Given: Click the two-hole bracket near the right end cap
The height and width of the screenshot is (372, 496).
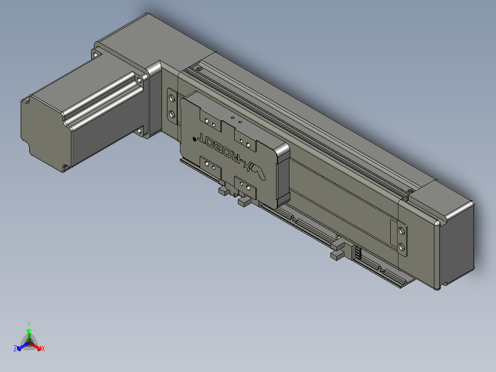Looking at the screenshot, I should coord(402,238).
